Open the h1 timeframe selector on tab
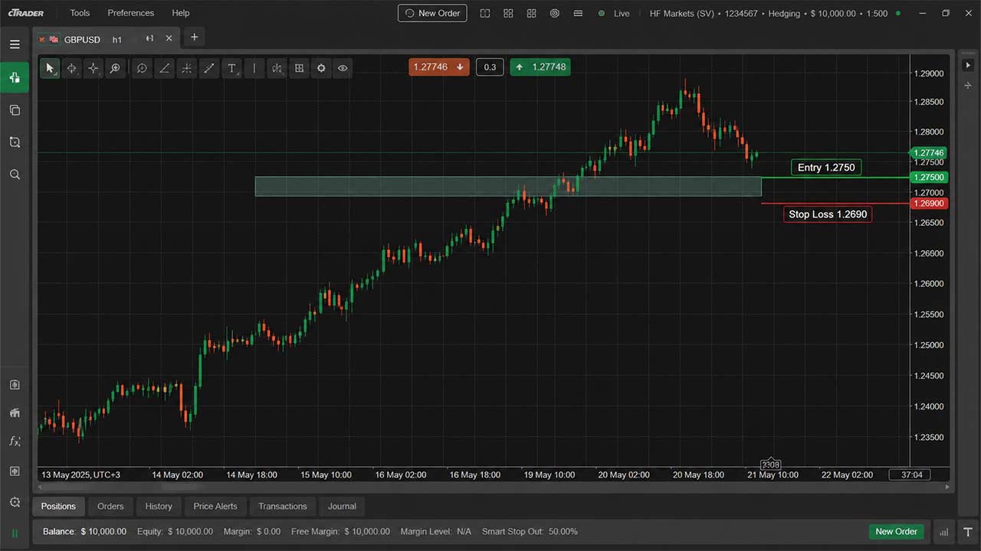 (x=117, y=39)
